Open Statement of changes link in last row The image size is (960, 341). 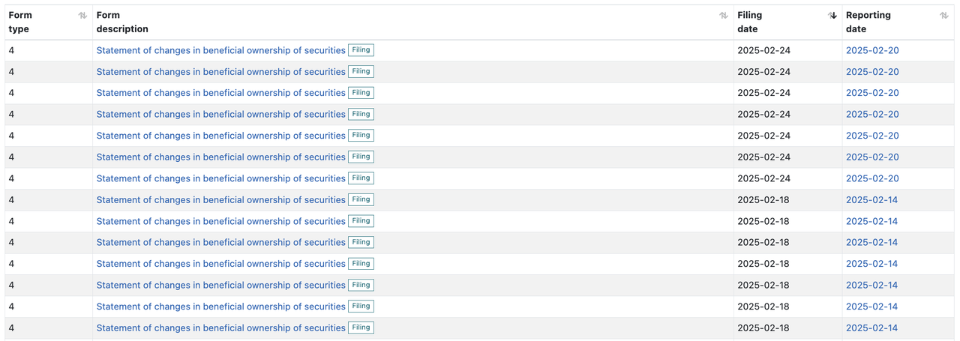pyautogui.click(x=220, y=328)
